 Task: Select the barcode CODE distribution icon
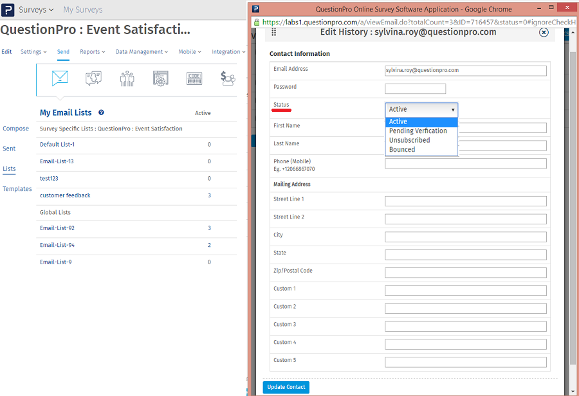[x=194, y=77]
